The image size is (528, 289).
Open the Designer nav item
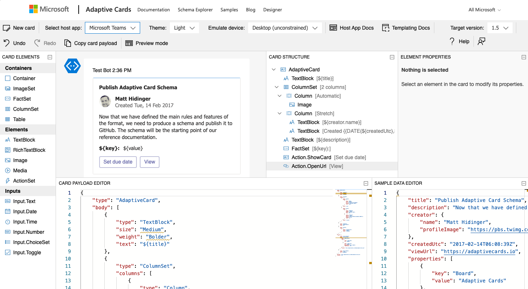[x=273, y=10]
